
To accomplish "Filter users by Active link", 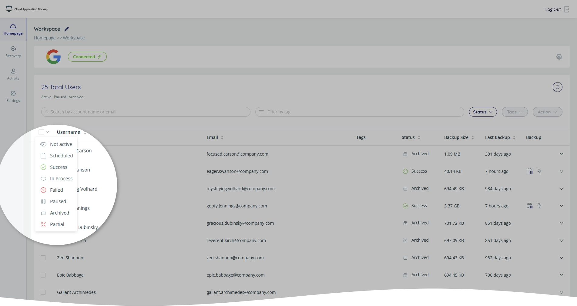I will coord(46,97).
